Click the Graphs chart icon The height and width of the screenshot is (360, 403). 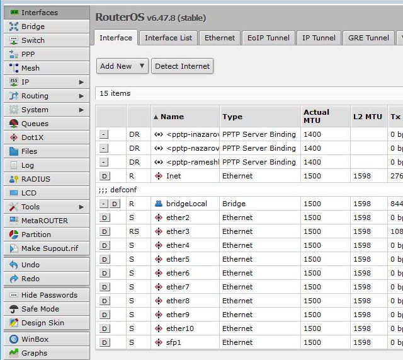point(14,353)
